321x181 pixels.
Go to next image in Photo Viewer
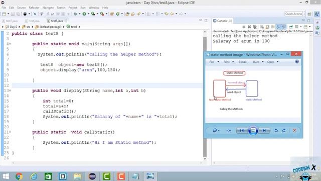point(264,131)
